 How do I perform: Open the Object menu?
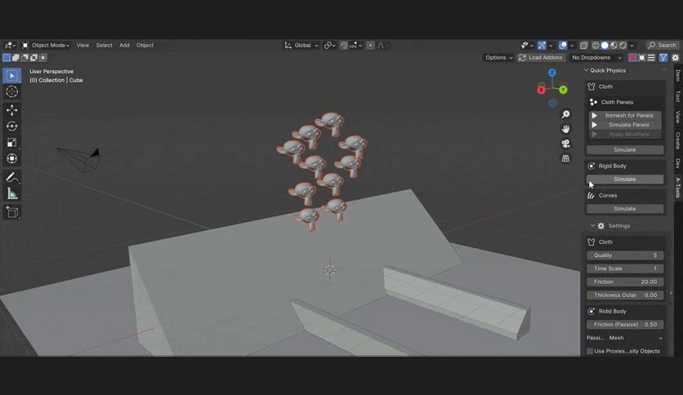145,45
